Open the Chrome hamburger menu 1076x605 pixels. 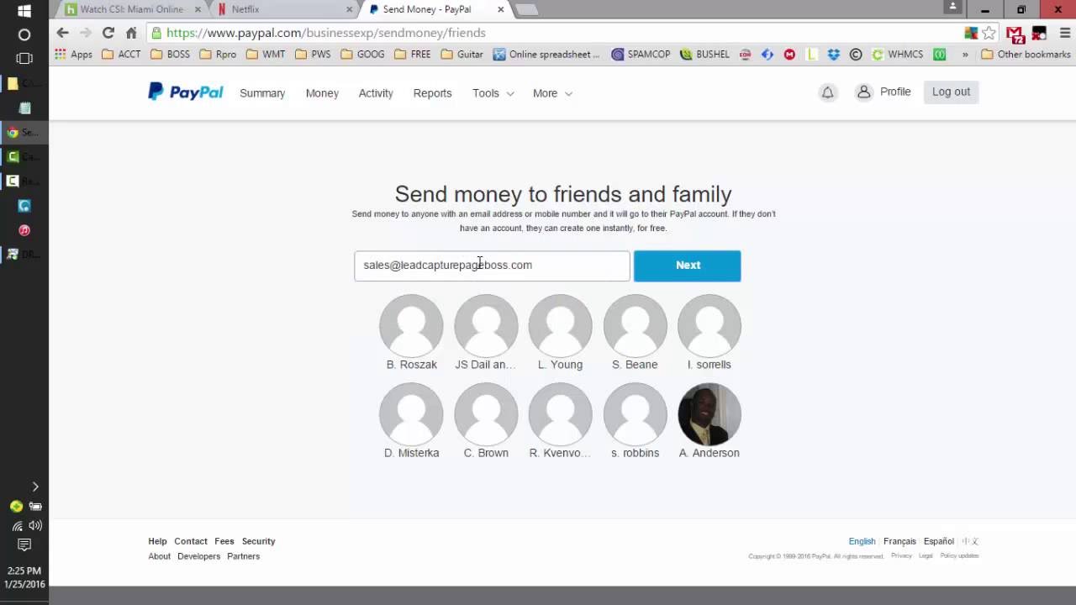1063,33
